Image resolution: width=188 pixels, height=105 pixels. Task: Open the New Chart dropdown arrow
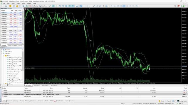pos(4,6)
